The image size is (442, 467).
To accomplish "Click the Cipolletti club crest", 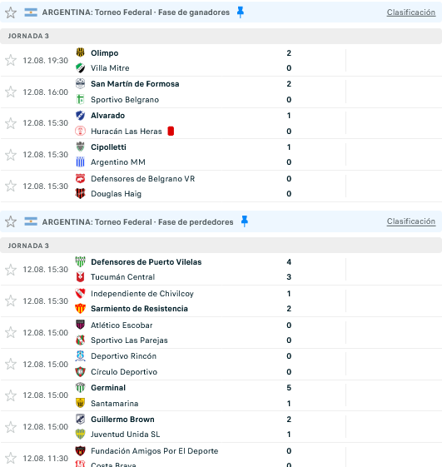I will [x=81, y=147].
